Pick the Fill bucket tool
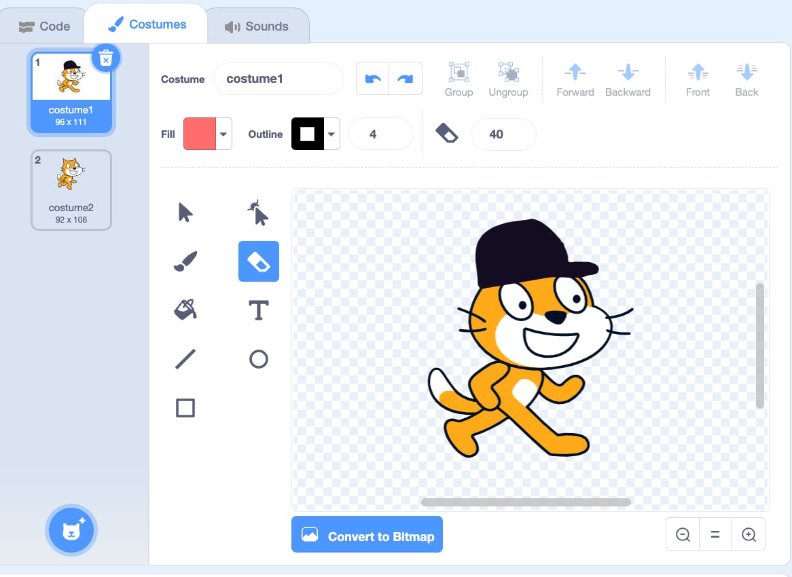This screenshot has height=577, width=792. [185, 310]
